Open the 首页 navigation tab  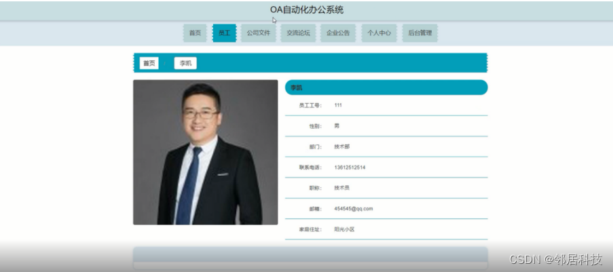(195, 33)
